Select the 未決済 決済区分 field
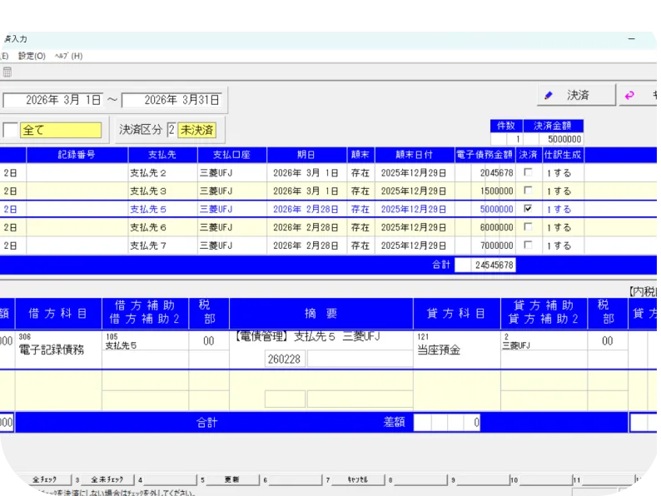 196,130
